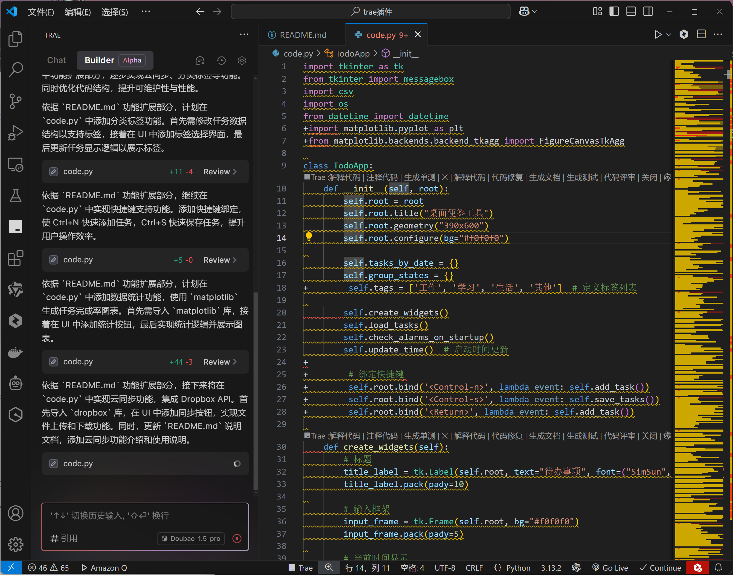Switch to the README.md editor tab
The height and width of the screenshot is (575, 733).
point(303,35)
